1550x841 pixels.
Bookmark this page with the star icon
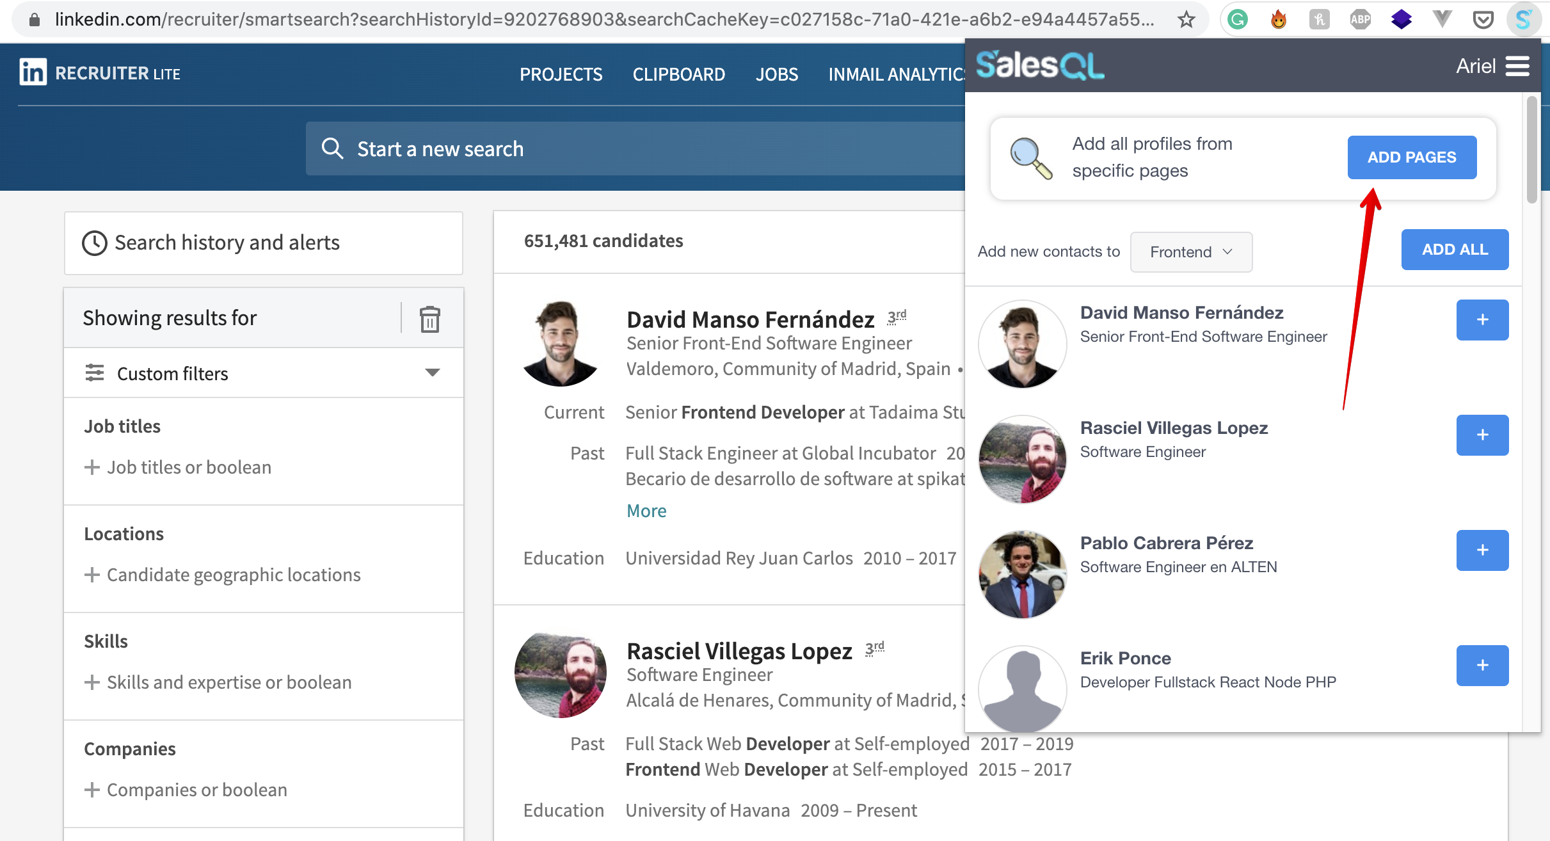(x=1186, y=20)
